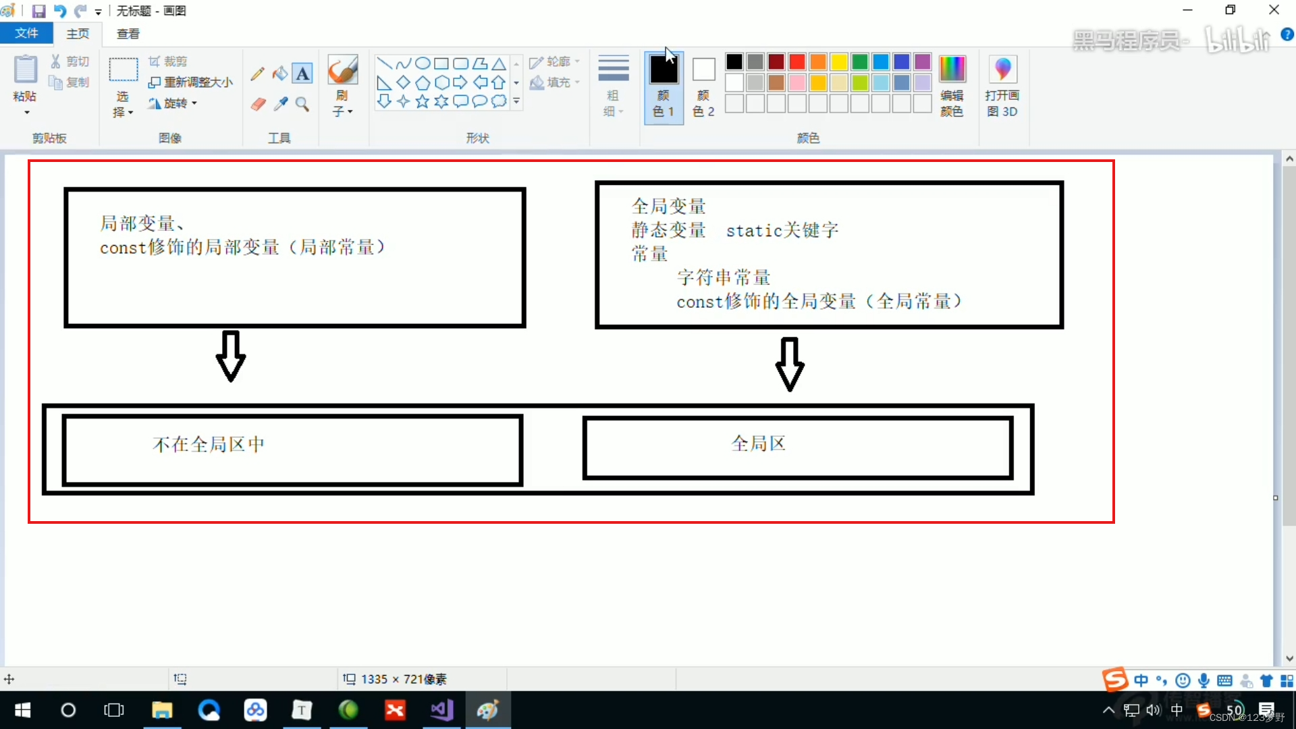Choose the Right arrow shape

(460, 82)
